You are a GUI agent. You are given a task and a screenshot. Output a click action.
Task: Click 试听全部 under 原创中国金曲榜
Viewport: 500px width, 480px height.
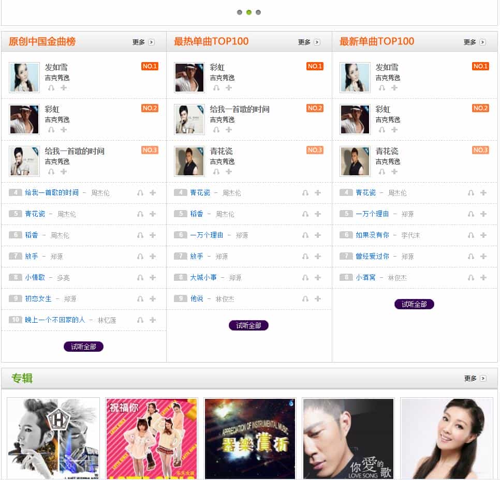click(x=83, y=347)
